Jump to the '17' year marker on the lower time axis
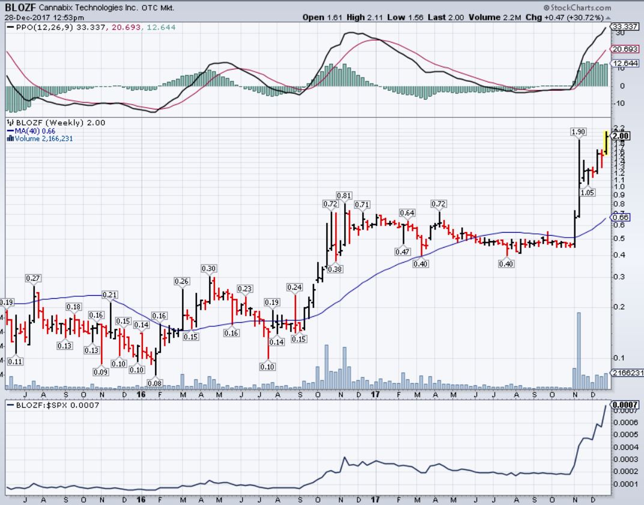Screen dimensions: 644x505 (375, 498)
